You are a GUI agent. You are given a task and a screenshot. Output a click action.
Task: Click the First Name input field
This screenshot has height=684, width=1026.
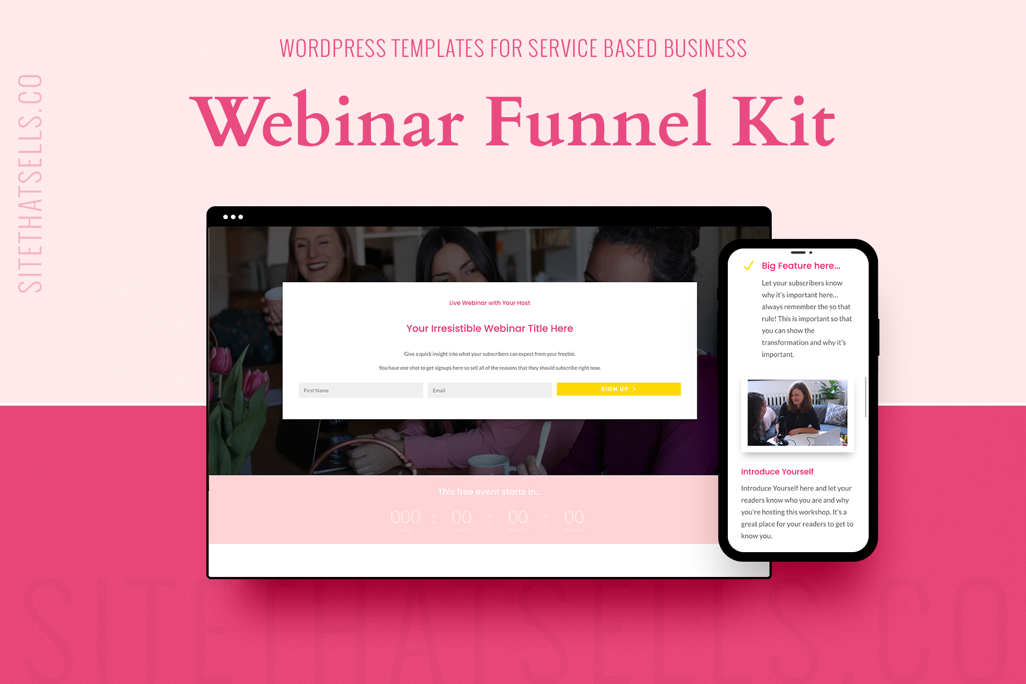point(360,390)
